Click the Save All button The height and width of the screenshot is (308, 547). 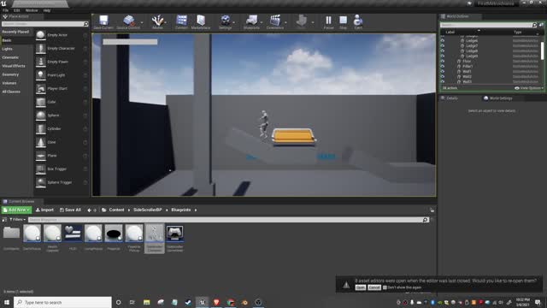point(70,210)
